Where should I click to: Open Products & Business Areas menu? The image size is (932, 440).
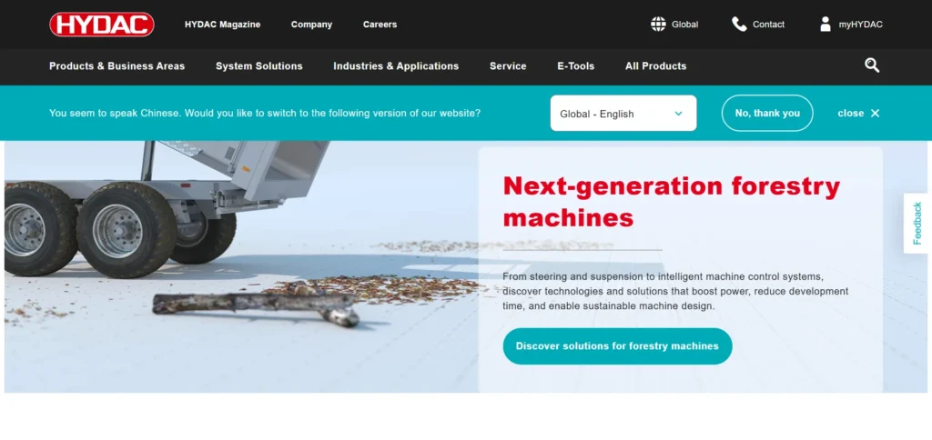117,66
